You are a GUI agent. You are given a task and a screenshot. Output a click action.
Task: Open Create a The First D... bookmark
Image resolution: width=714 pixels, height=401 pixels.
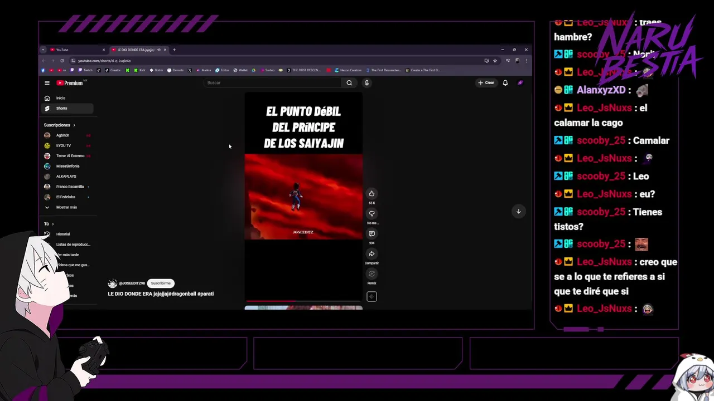(423, 70)
